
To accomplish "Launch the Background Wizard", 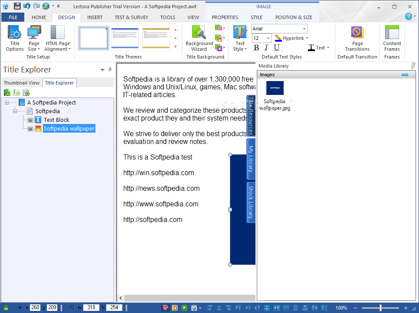I will [199, 38].
